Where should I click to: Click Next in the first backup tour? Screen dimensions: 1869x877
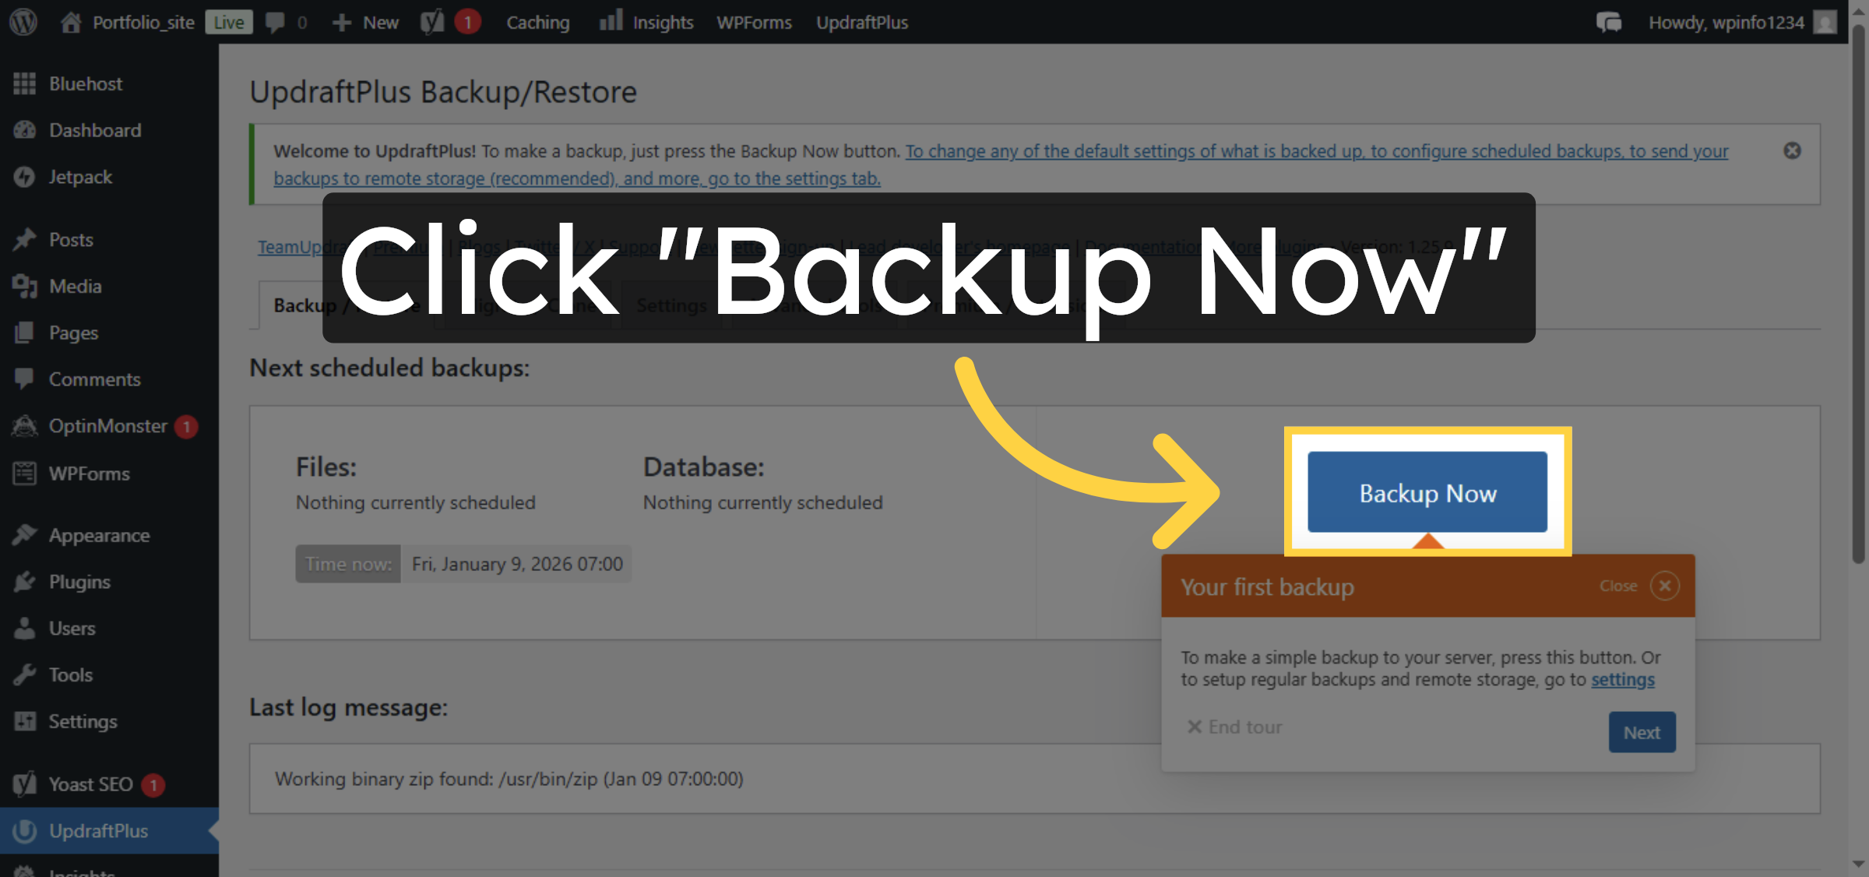pos(1642,731)
